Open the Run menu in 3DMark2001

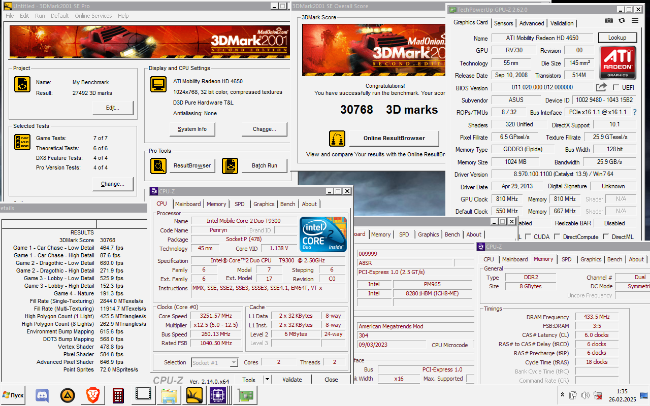coord(40,16)
